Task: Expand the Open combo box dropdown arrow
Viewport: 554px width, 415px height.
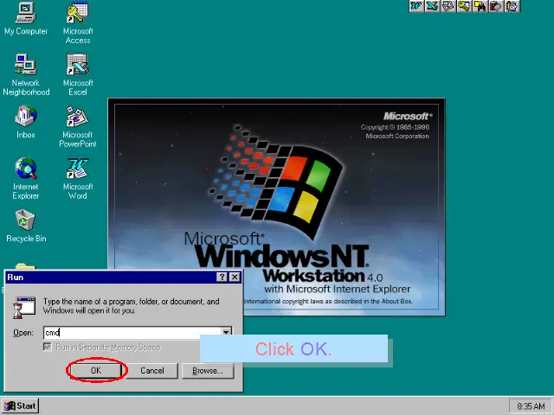Action: tap(226, 332)
